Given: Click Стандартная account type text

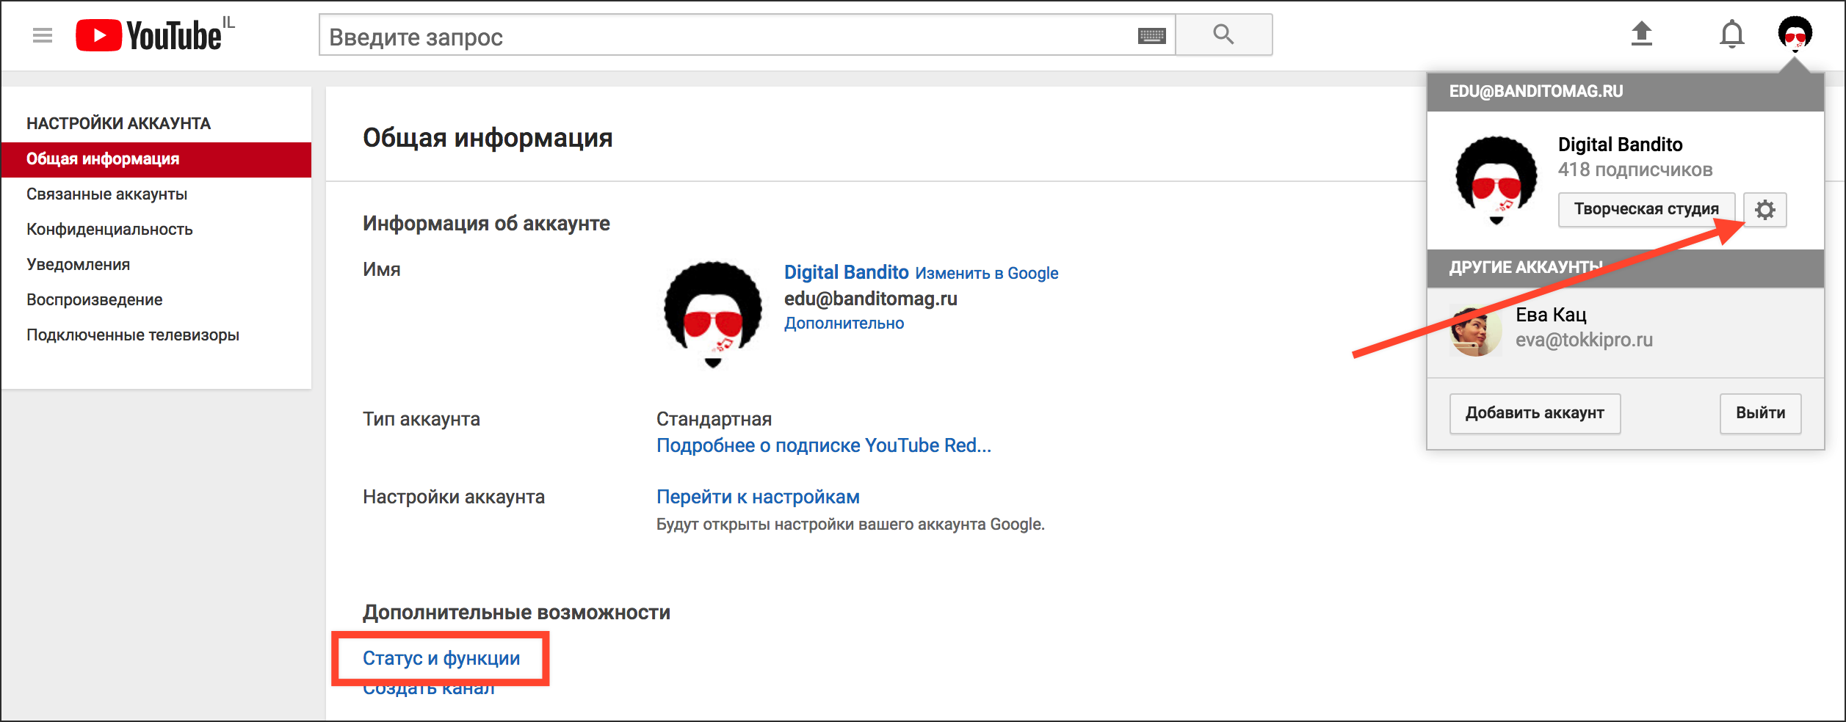Looking at the screenshot, I should (714, 419).
